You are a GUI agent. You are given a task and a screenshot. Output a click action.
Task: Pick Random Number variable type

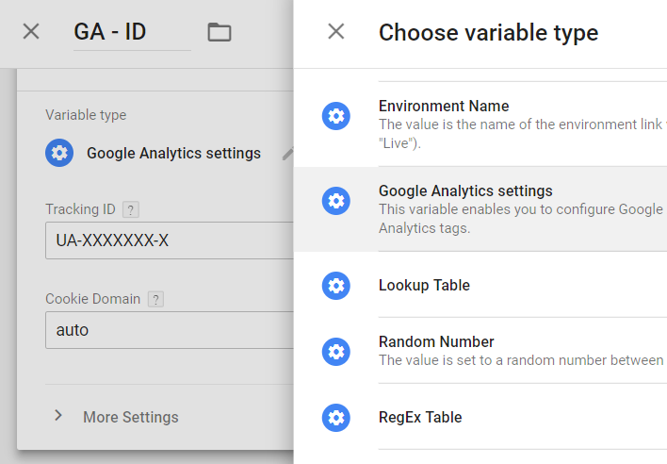[x=436, y=342]
